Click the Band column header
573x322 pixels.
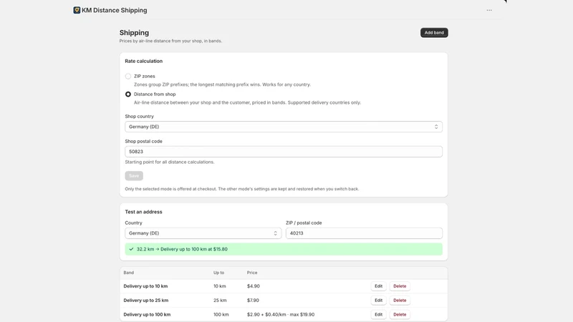point(129,273)
